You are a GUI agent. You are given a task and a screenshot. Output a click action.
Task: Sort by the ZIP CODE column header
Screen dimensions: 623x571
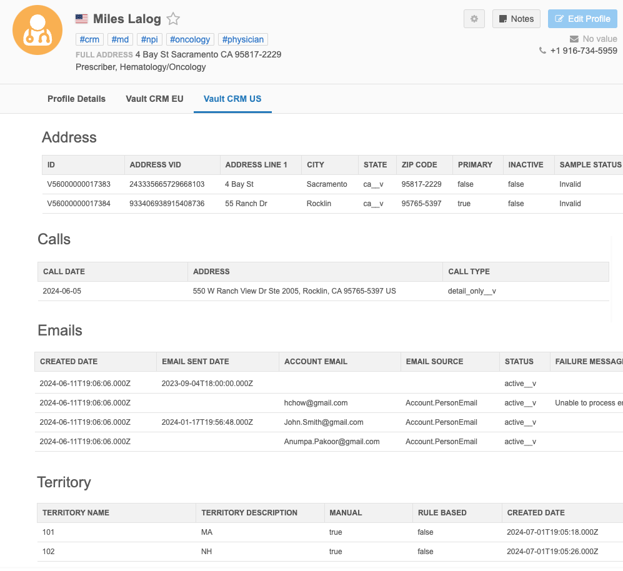419,165
